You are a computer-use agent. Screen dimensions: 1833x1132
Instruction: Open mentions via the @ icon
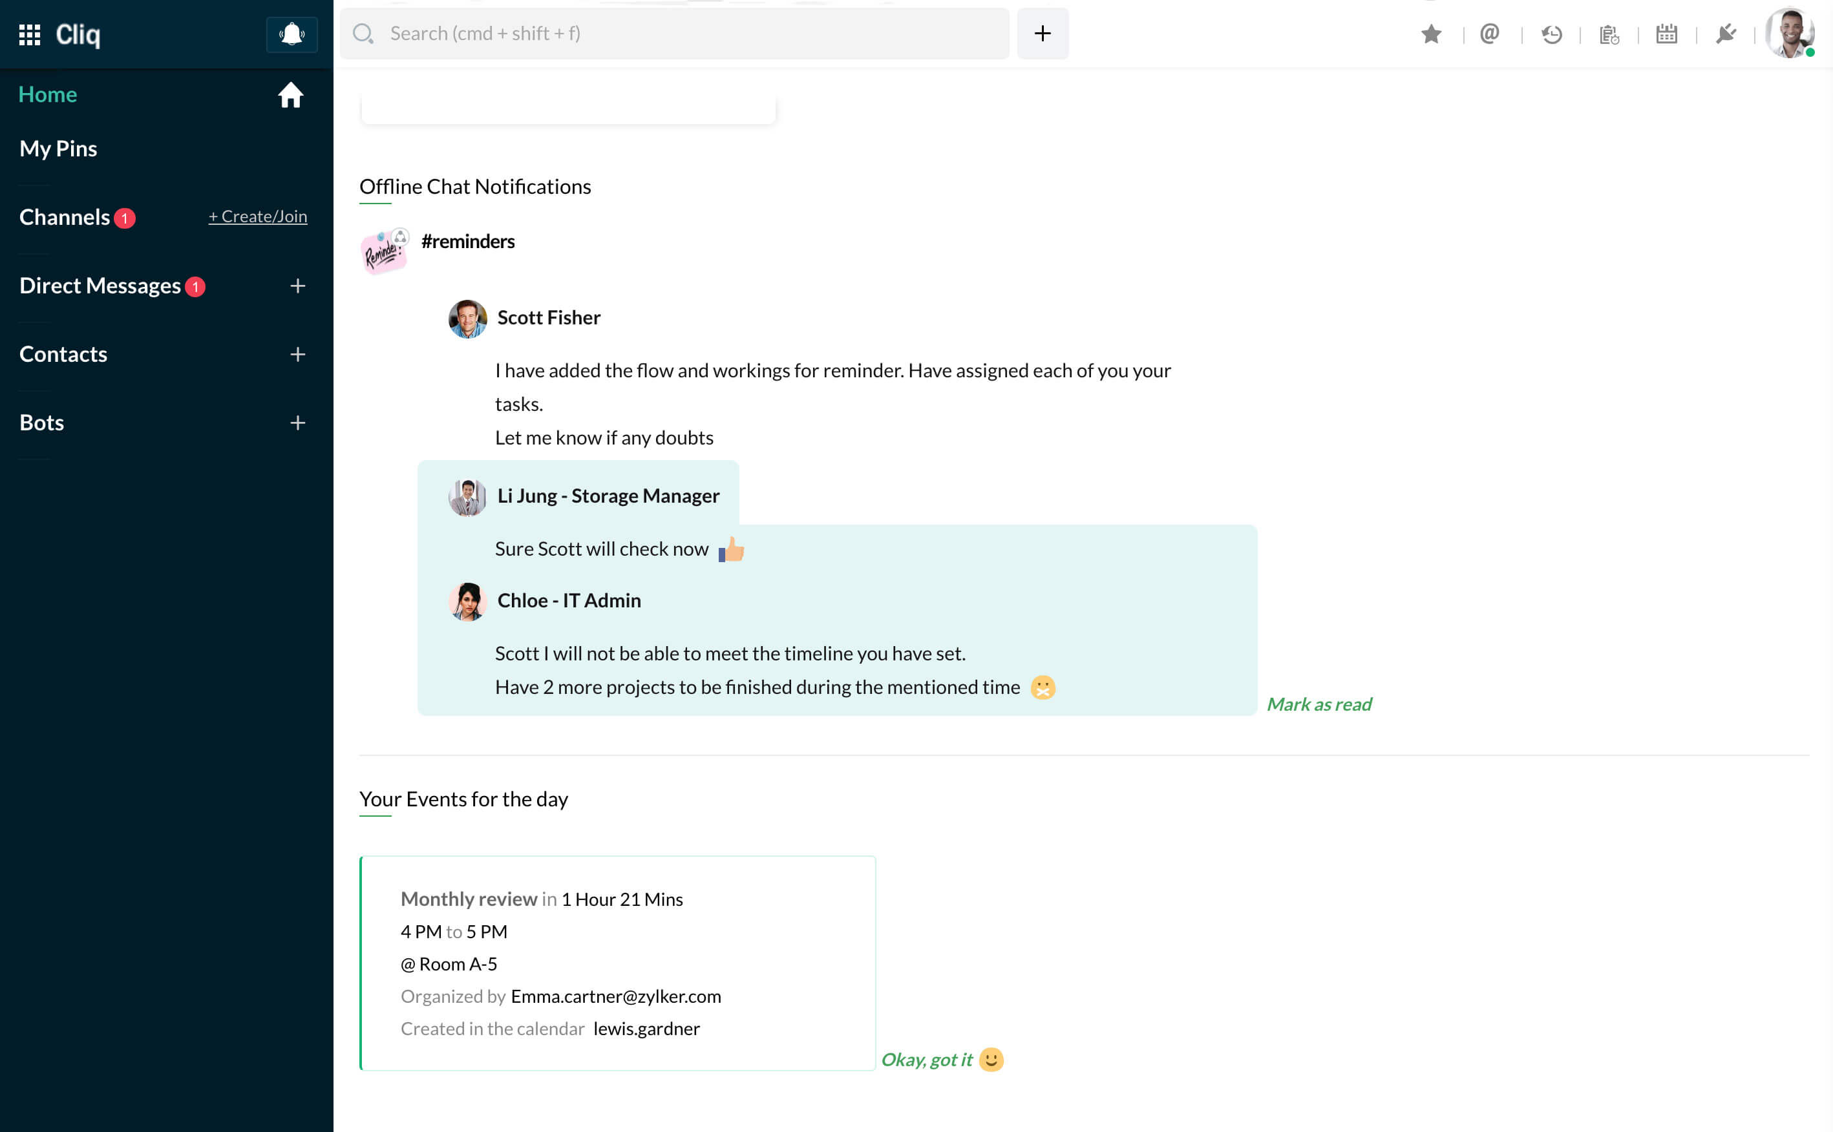(x=1489, y=34)
